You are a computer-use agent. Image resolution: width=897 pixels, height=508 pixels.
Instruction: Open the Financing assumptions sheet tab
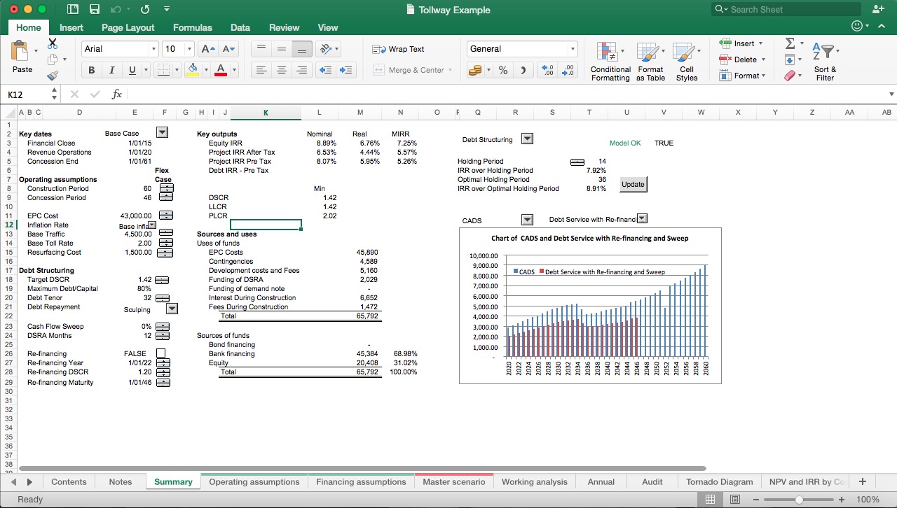pos(361,481)
